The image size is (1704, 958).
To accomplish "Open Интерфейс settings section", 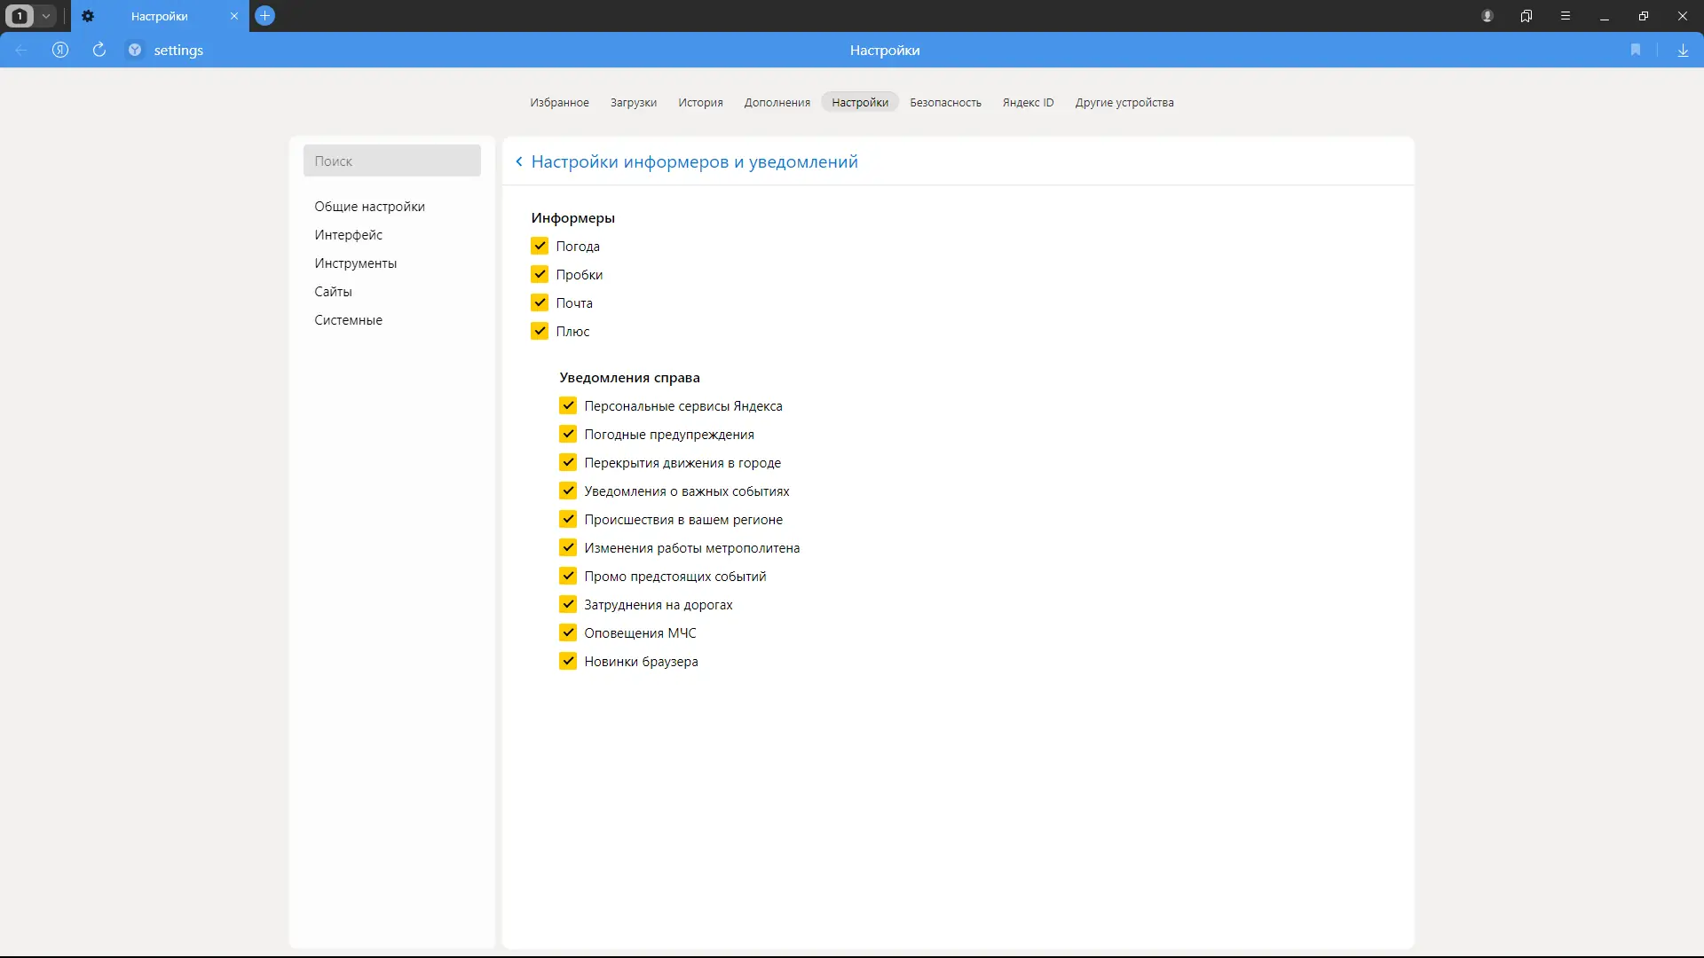I will tap(348, 235).
